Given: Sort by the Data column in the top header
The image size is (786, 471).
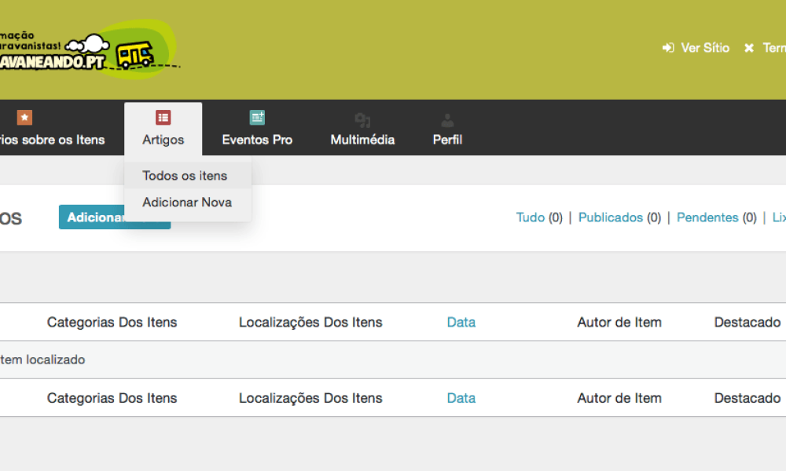Looking at the screenshot, I should (x=461, y=322).
